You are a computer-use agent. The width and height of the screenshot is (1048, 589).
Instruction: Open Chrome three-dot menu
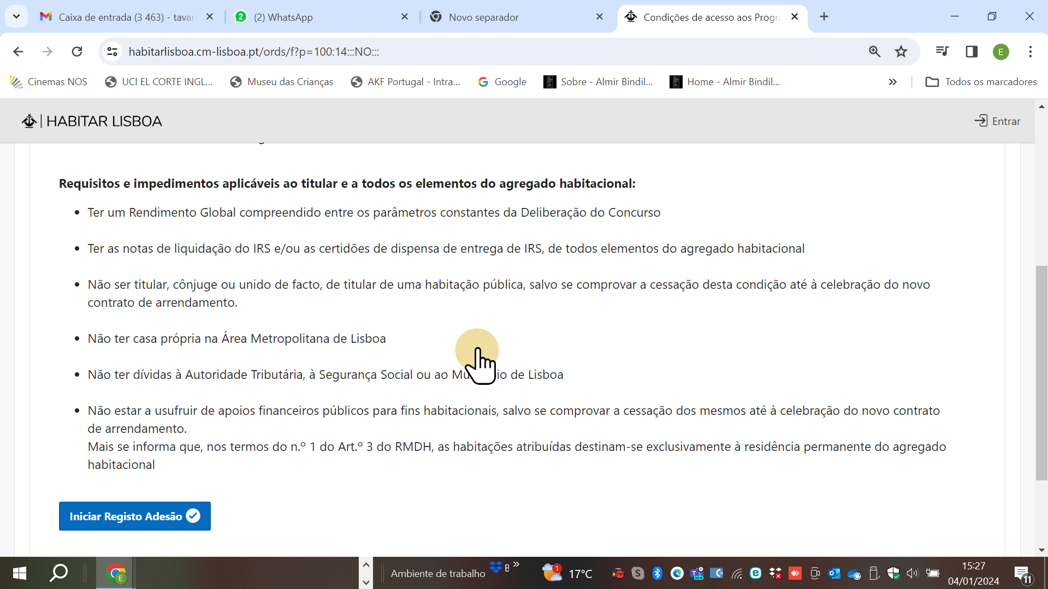(x=1030, y=52)
